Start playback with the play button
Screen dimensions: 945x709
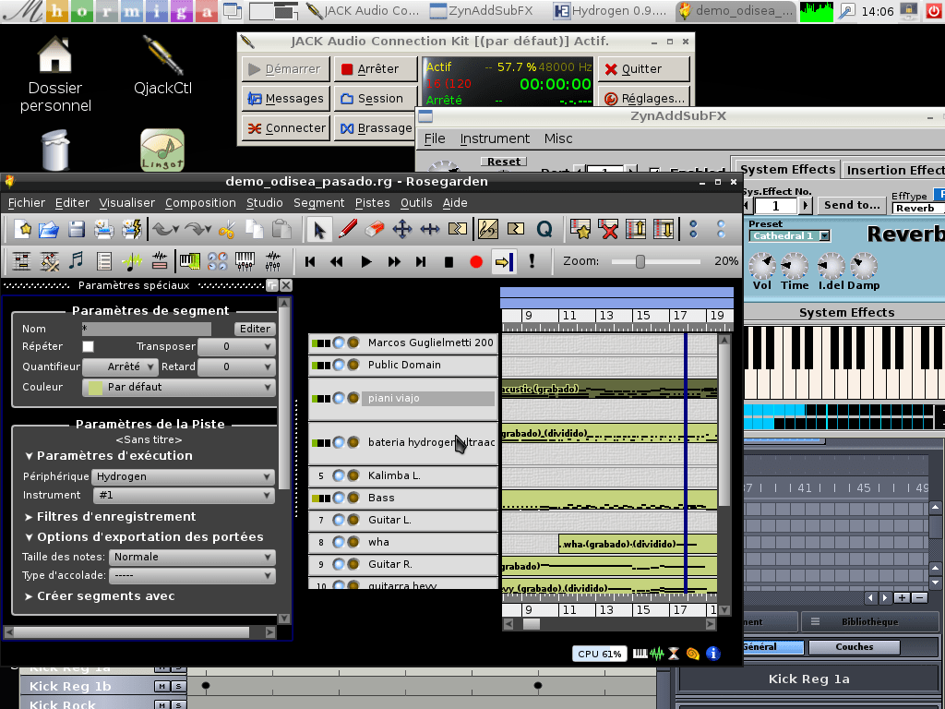click(365, 261)
